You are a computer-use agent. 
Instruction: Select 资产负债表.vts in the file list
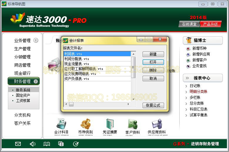coord(77,79)
